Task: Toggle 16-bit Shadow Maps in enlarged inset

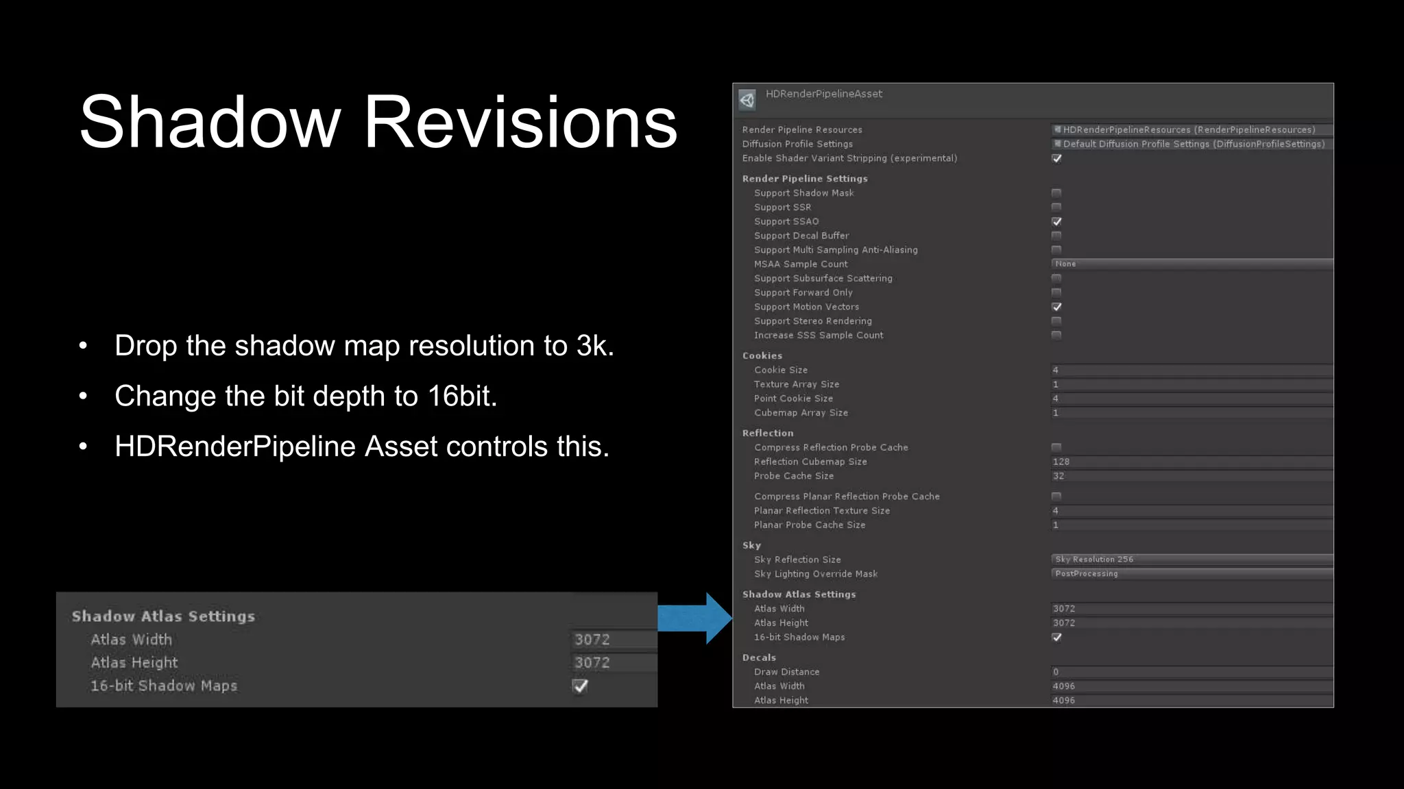Action: coord(580,686)
